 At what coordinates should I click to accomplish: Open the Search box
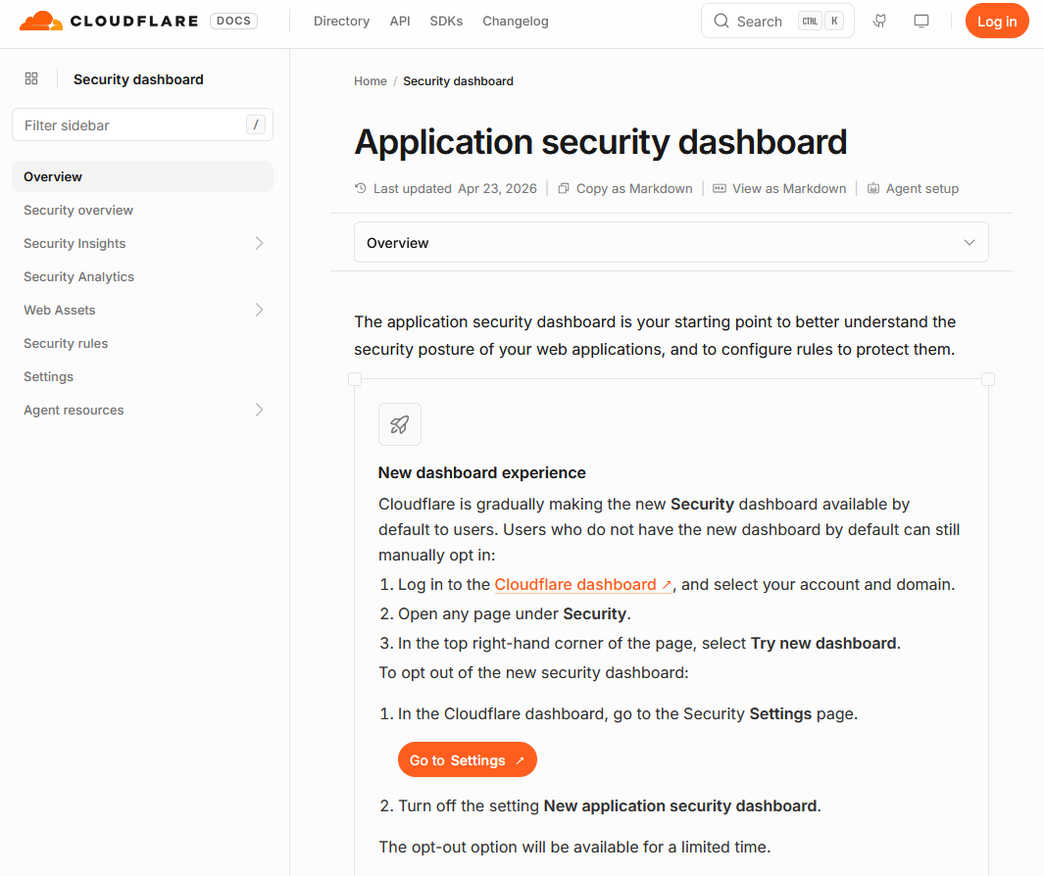tap(777, 22)
